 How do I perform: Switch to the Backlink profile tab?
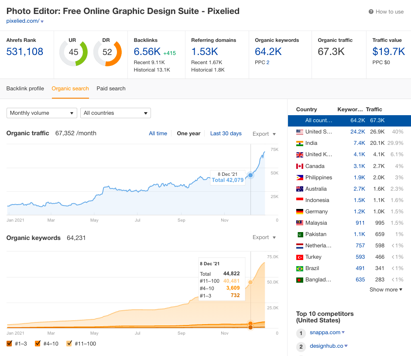tap(25, 89)
